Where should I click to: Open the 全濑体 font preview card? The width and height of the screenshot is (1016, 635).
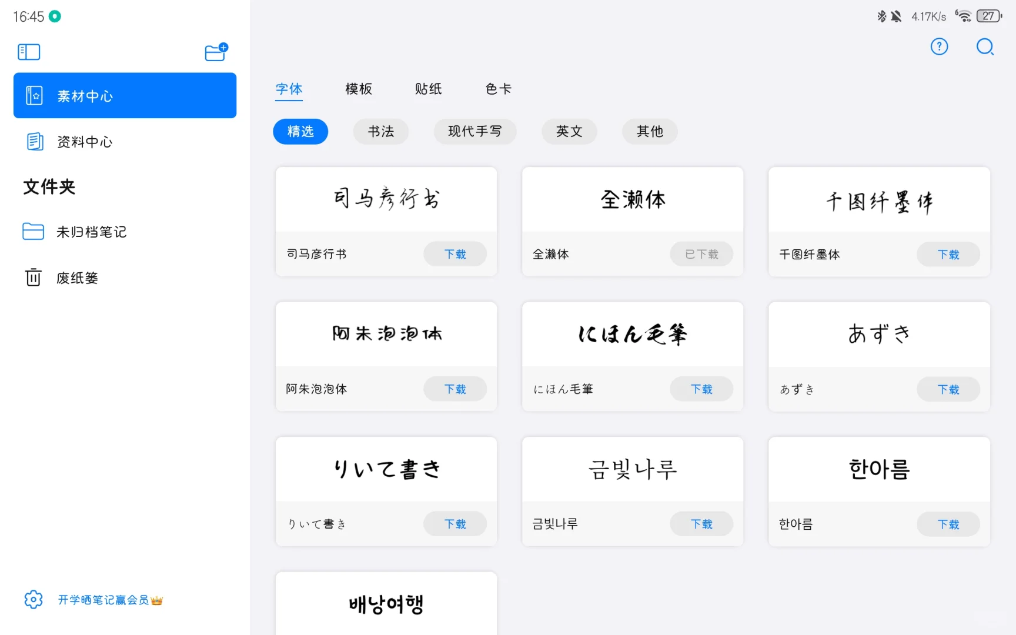point(632,200)
